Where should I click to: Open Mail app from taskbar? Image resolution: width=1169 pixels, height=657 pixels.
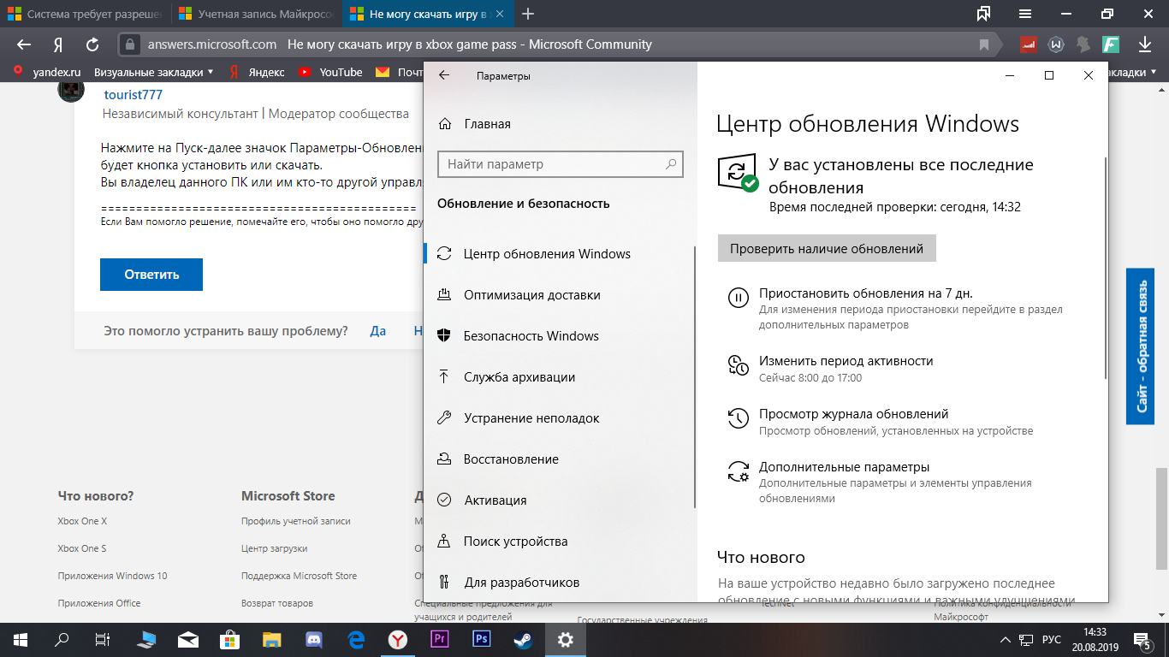188,640
